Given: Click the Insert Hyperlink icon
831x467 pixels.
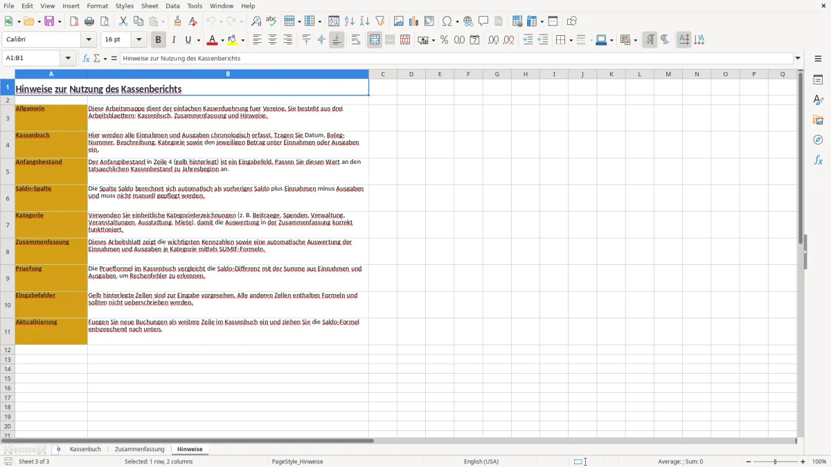Looking at the screenshot, I should [x=468, y=21].
